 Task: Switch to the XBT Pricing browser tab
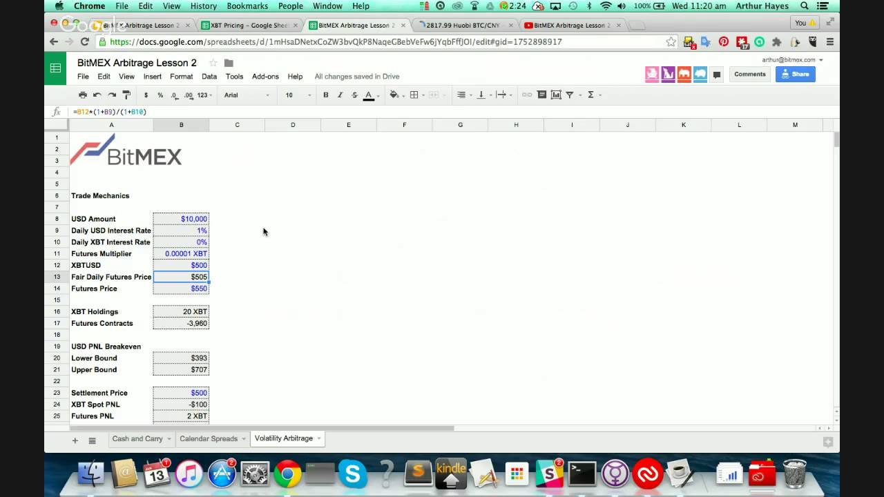(249, 26)
